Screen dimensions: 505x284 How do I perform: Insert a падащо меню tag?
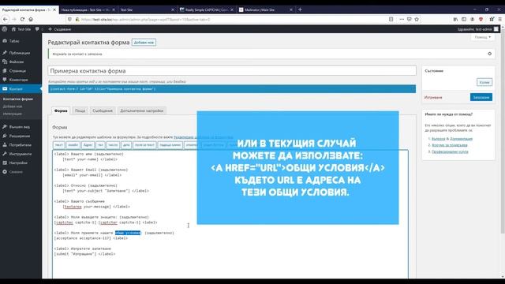tap(170, 145)
